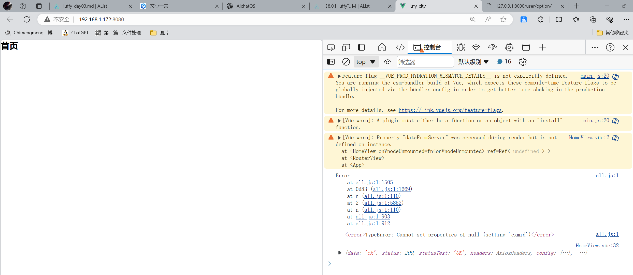Viewport: 633px width, 275px height.
Task: Expand the plugin install Vue warning
Action: pos(339,121)
